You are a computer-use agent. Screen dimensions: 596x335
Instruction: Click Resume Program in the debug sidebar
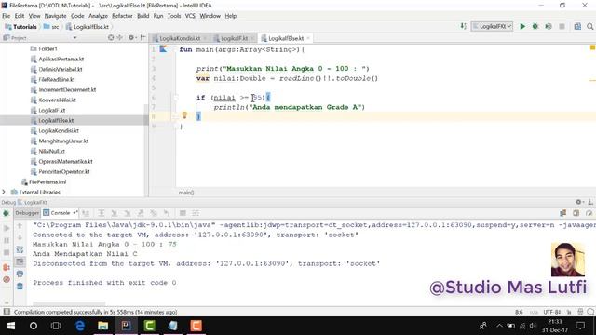click(x=7, y=228)
